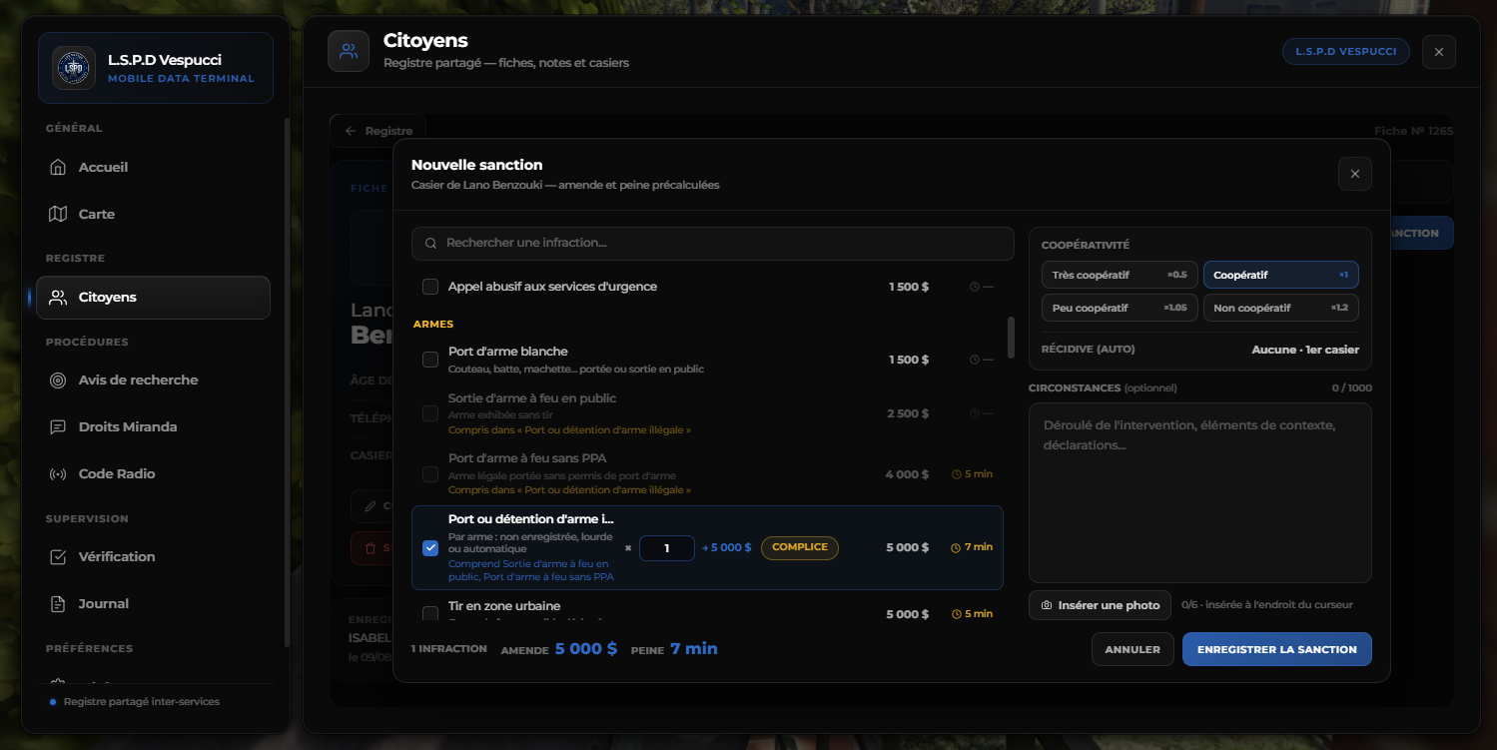Click the 5 000 $ amende total
This screenshot has height=750, width=1497.
coord(586,649)
